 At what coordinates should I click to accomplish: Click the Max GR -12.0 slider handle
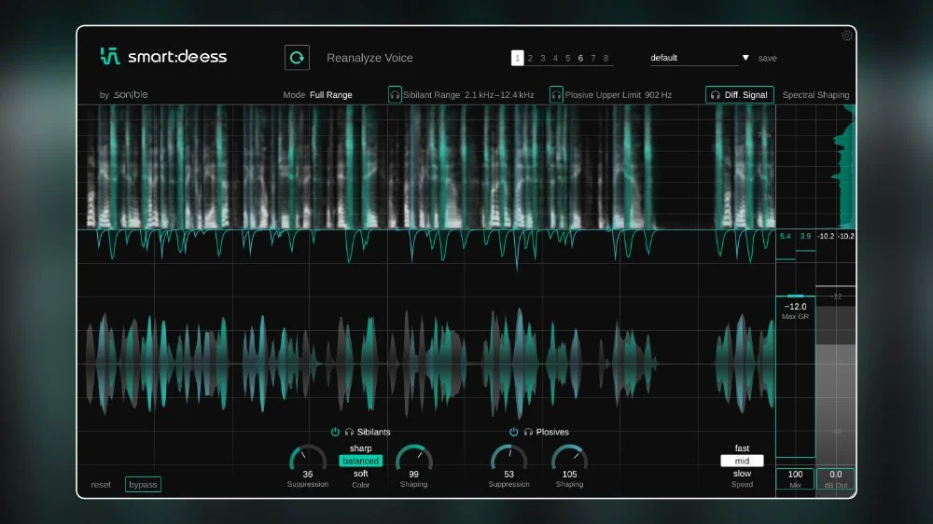[796, 296]
